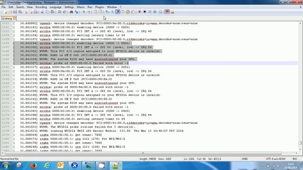Open the Settings menu

[69, 7]
